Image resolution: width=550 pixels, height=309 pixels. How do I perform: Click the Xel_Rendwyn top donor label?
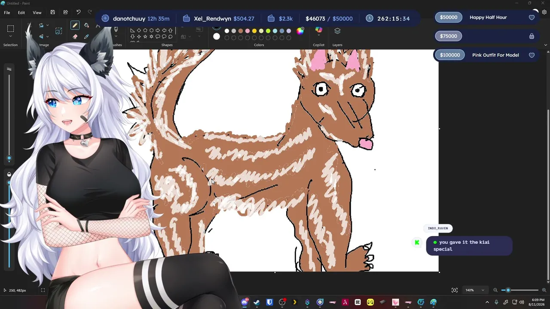coord(212,18)
